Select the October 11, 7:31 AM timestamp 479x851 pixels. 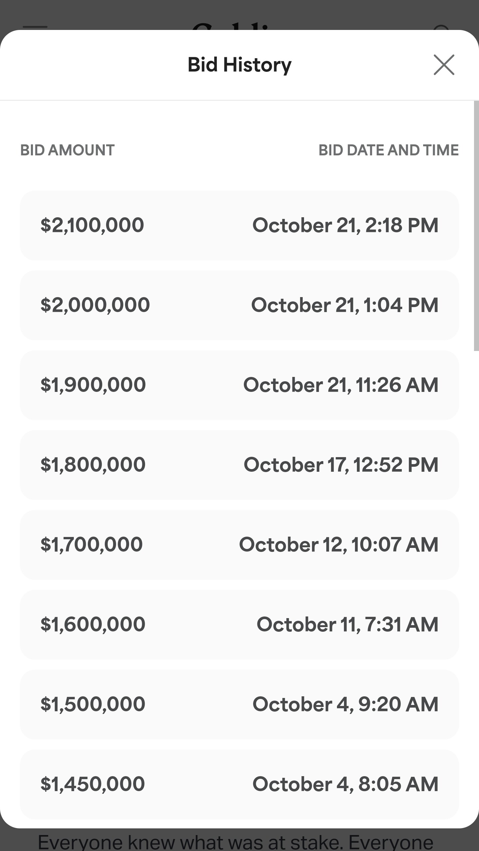(347, 624)
